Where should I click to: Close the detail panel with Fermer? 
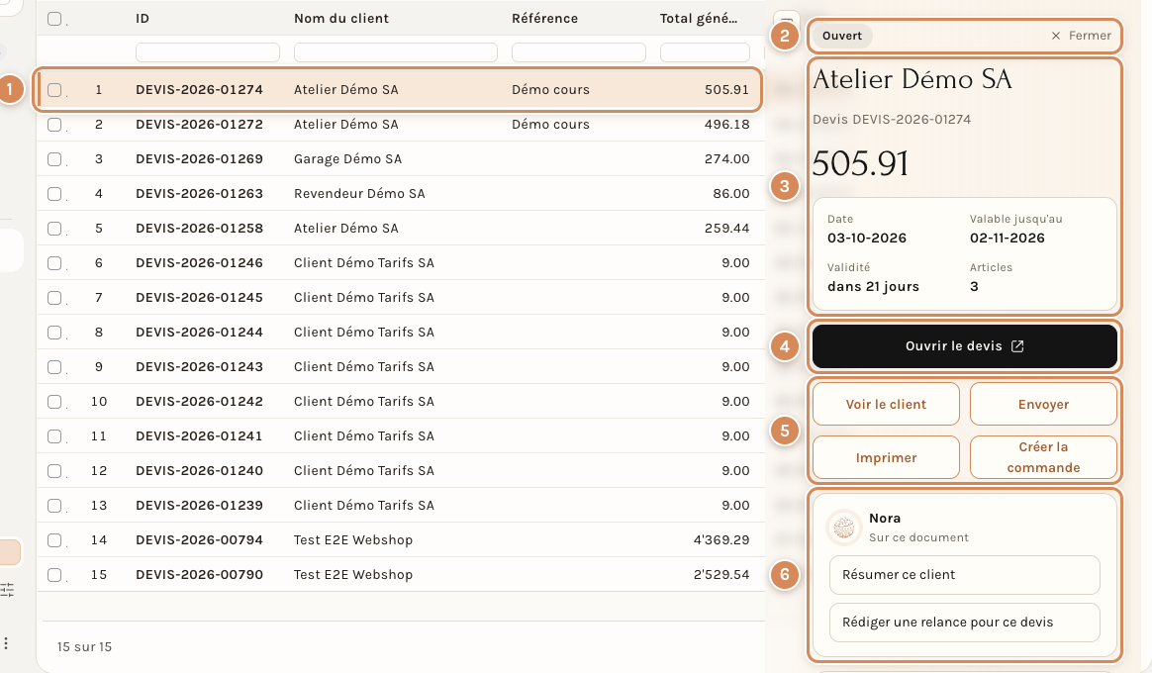point(1081,36)
